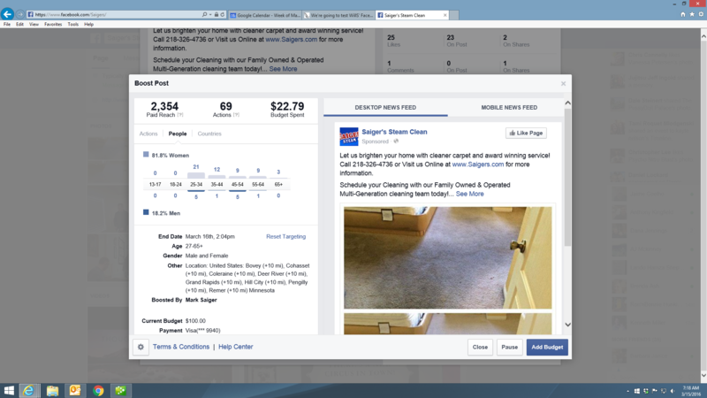Open Google Chrome from the taskbar
Image resolution: width=707 pixels, height=398 pixels.
(98, 390)
